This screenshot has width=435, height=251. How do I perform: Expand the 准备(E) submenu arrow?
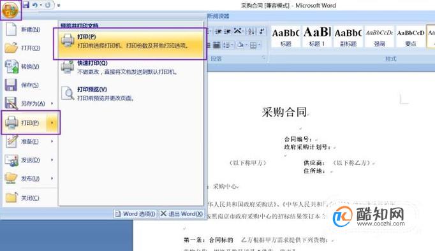52,141
